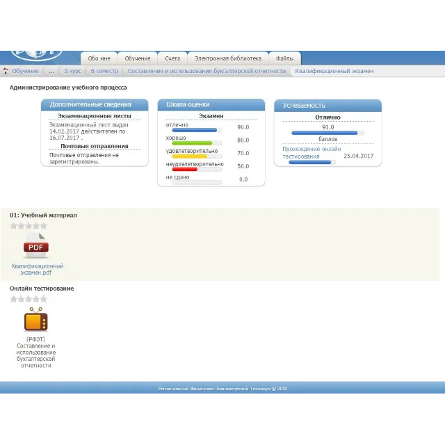
Task: Select the 70.0 score value
Action: [243, 153]
